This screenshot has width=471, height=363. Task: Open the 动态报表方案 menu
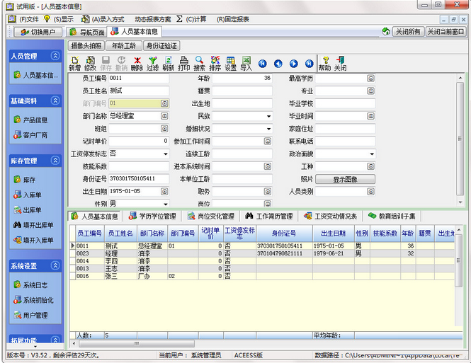(152, 19)
